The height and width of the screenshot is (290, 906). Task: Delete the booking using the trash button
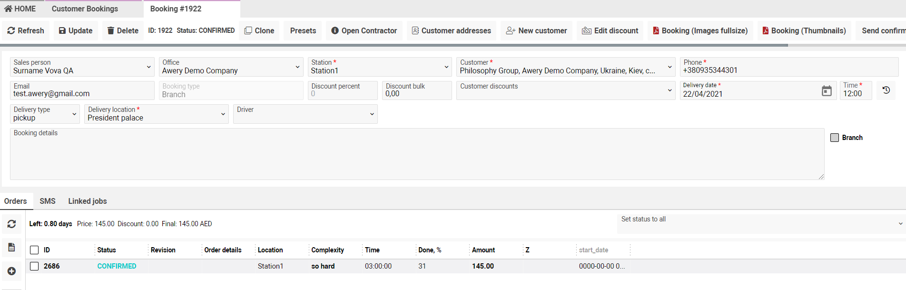123,30
